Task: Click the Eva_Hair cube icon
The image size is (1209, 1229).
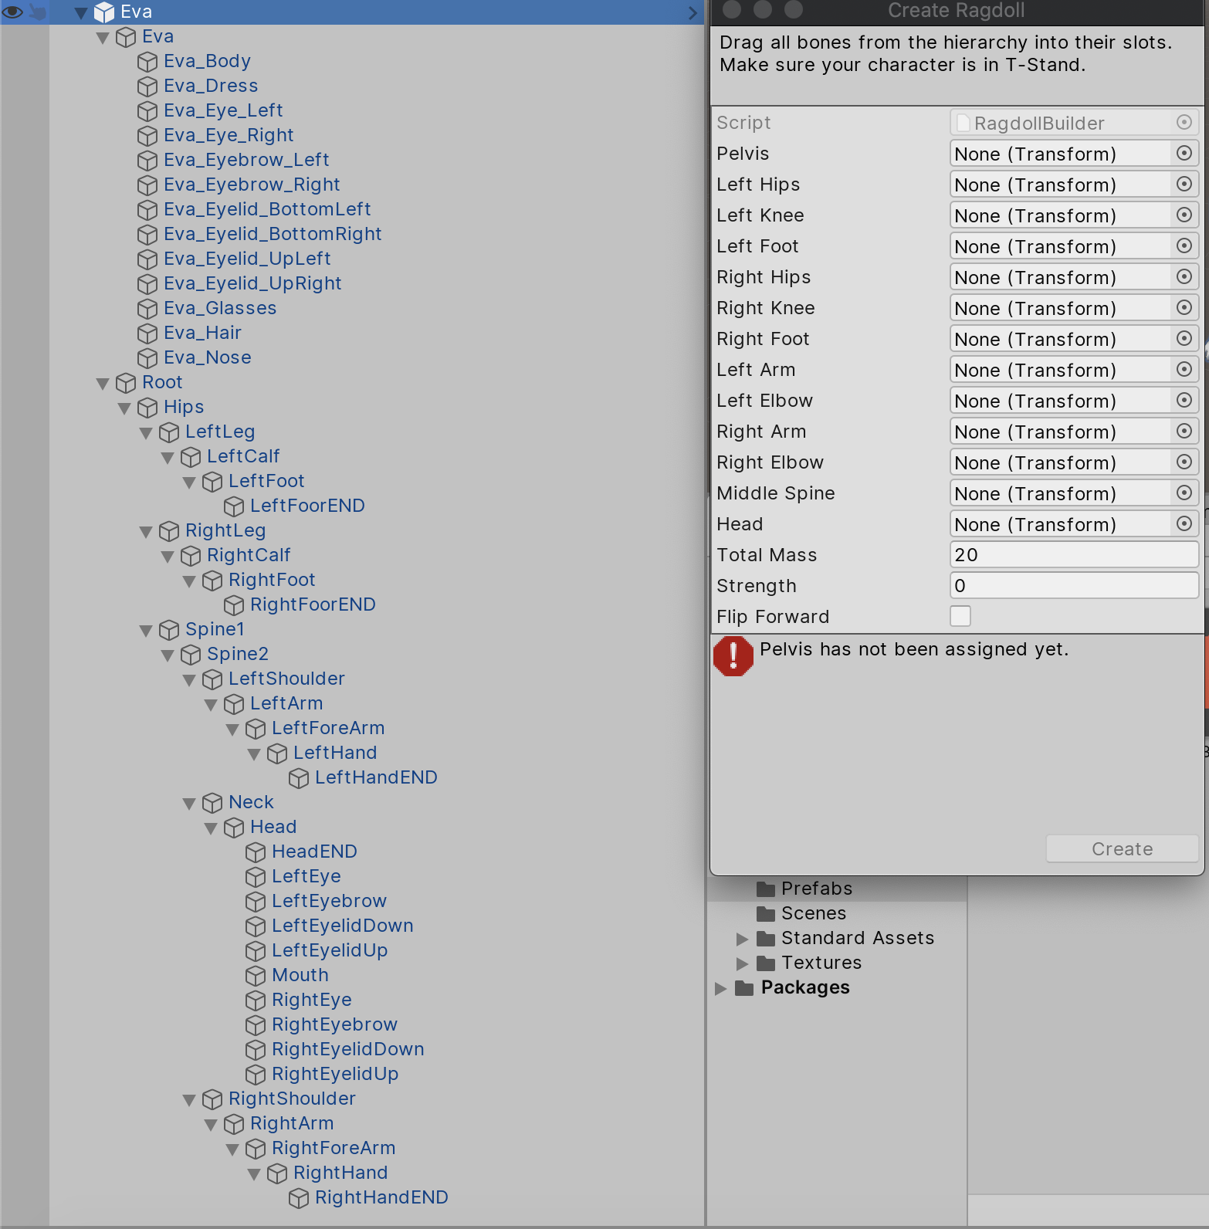Action: point(147,333)
